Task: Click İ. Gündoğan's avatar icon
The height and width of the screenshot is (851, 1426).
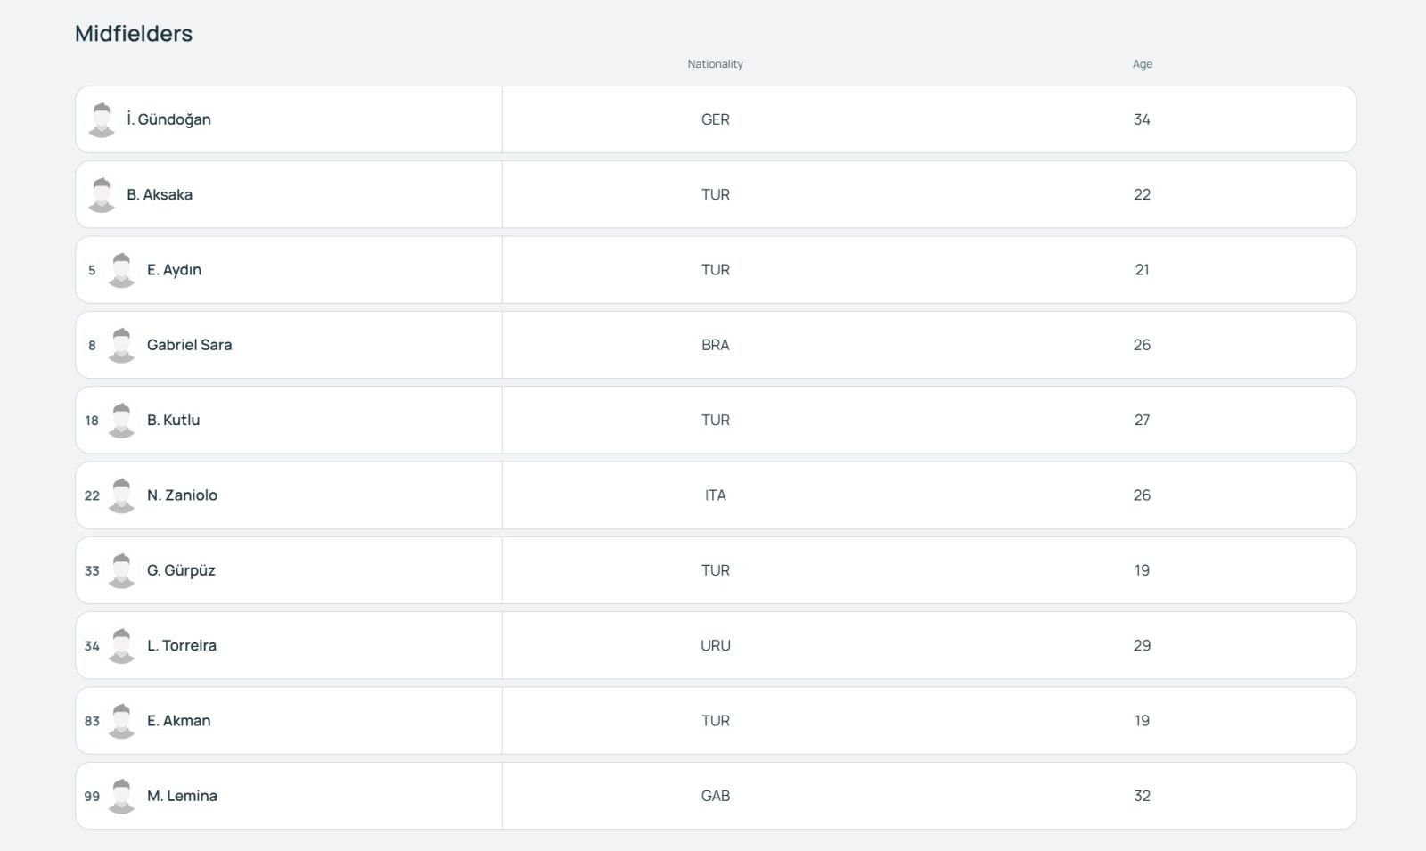Action: [102, 119]
